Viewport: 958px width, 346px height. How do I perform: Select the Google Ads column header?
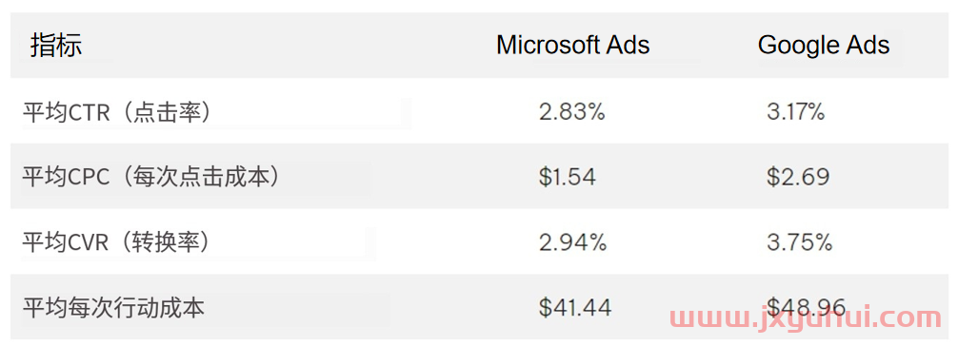pyautogui.click(x=824, y=46)
